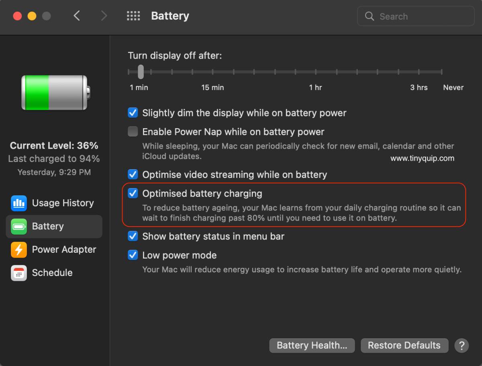Viewport: 482px width, 366px height.
Task: Open the Battery Health dialog
Action: 312,346
